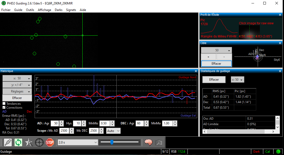Increase Mx AD with up stepper arrow
284x155 pixels.
72,129
